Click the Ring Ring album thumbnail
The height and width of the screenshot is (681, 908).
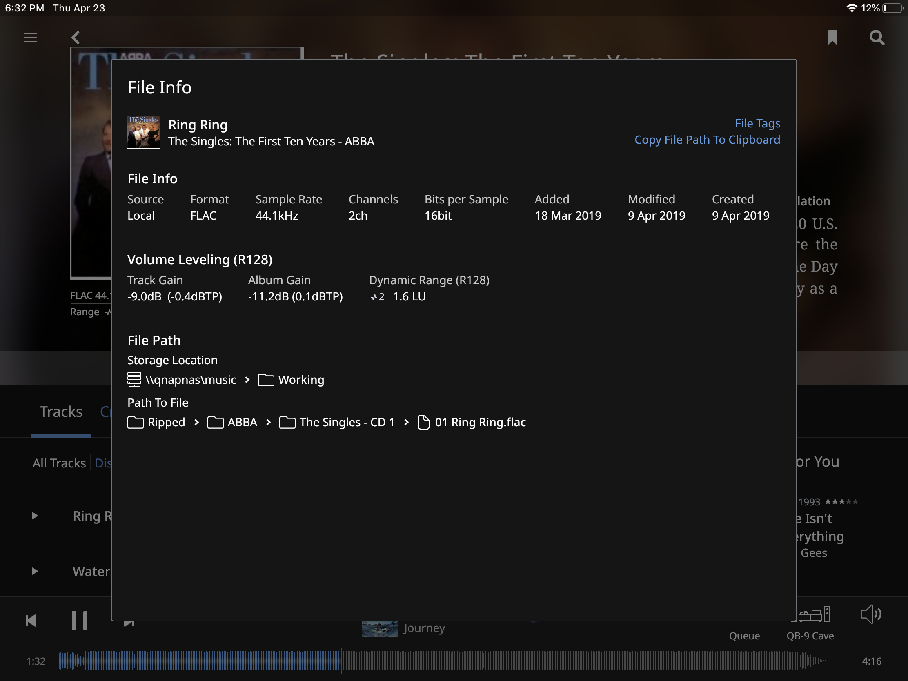(143, 132)
